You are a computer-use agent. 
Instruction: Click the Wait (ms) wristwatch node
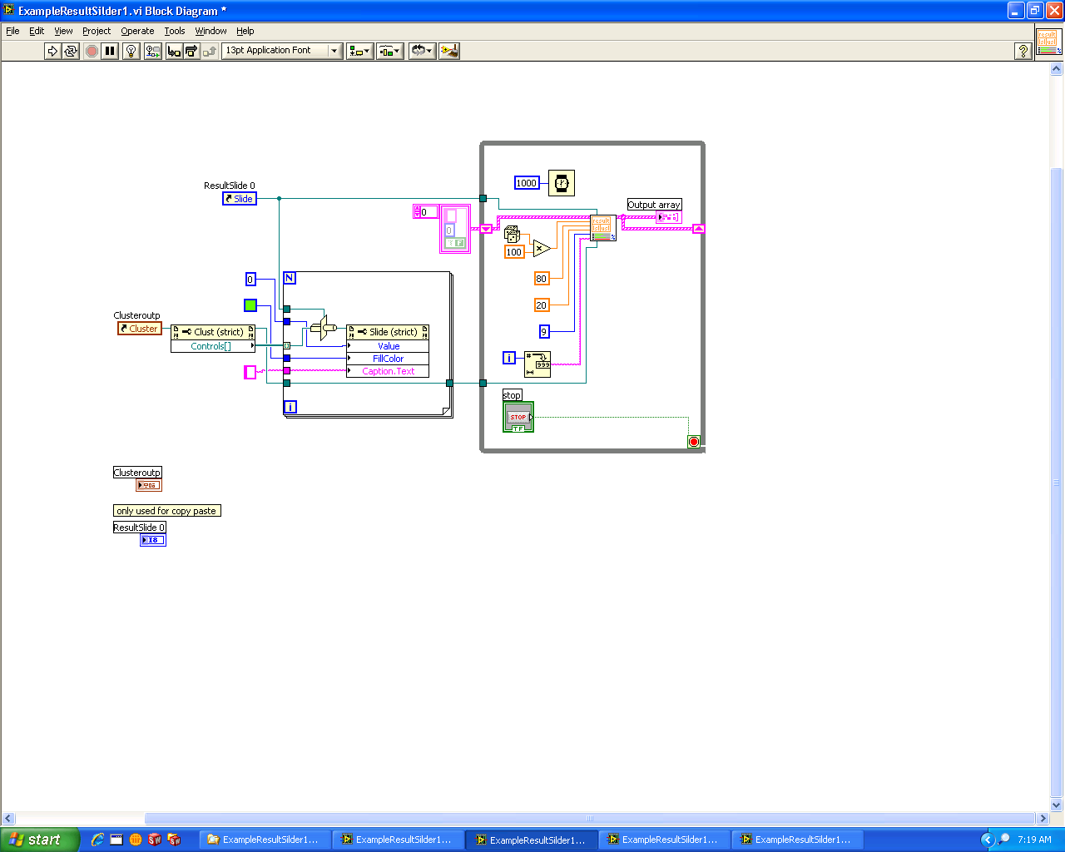[x=562, y=183]
